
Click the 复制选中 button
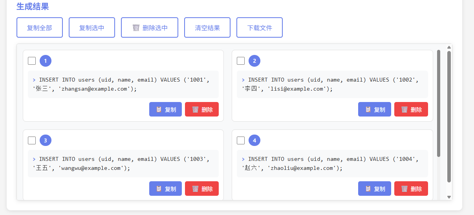[92, 28]
